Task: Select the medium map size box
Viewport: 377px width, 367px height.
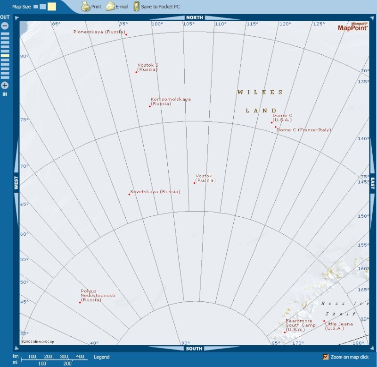Action: 43,7
